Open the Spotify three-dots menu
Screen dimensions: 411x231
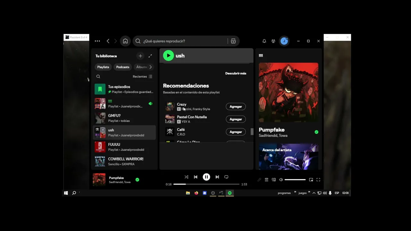97,41
